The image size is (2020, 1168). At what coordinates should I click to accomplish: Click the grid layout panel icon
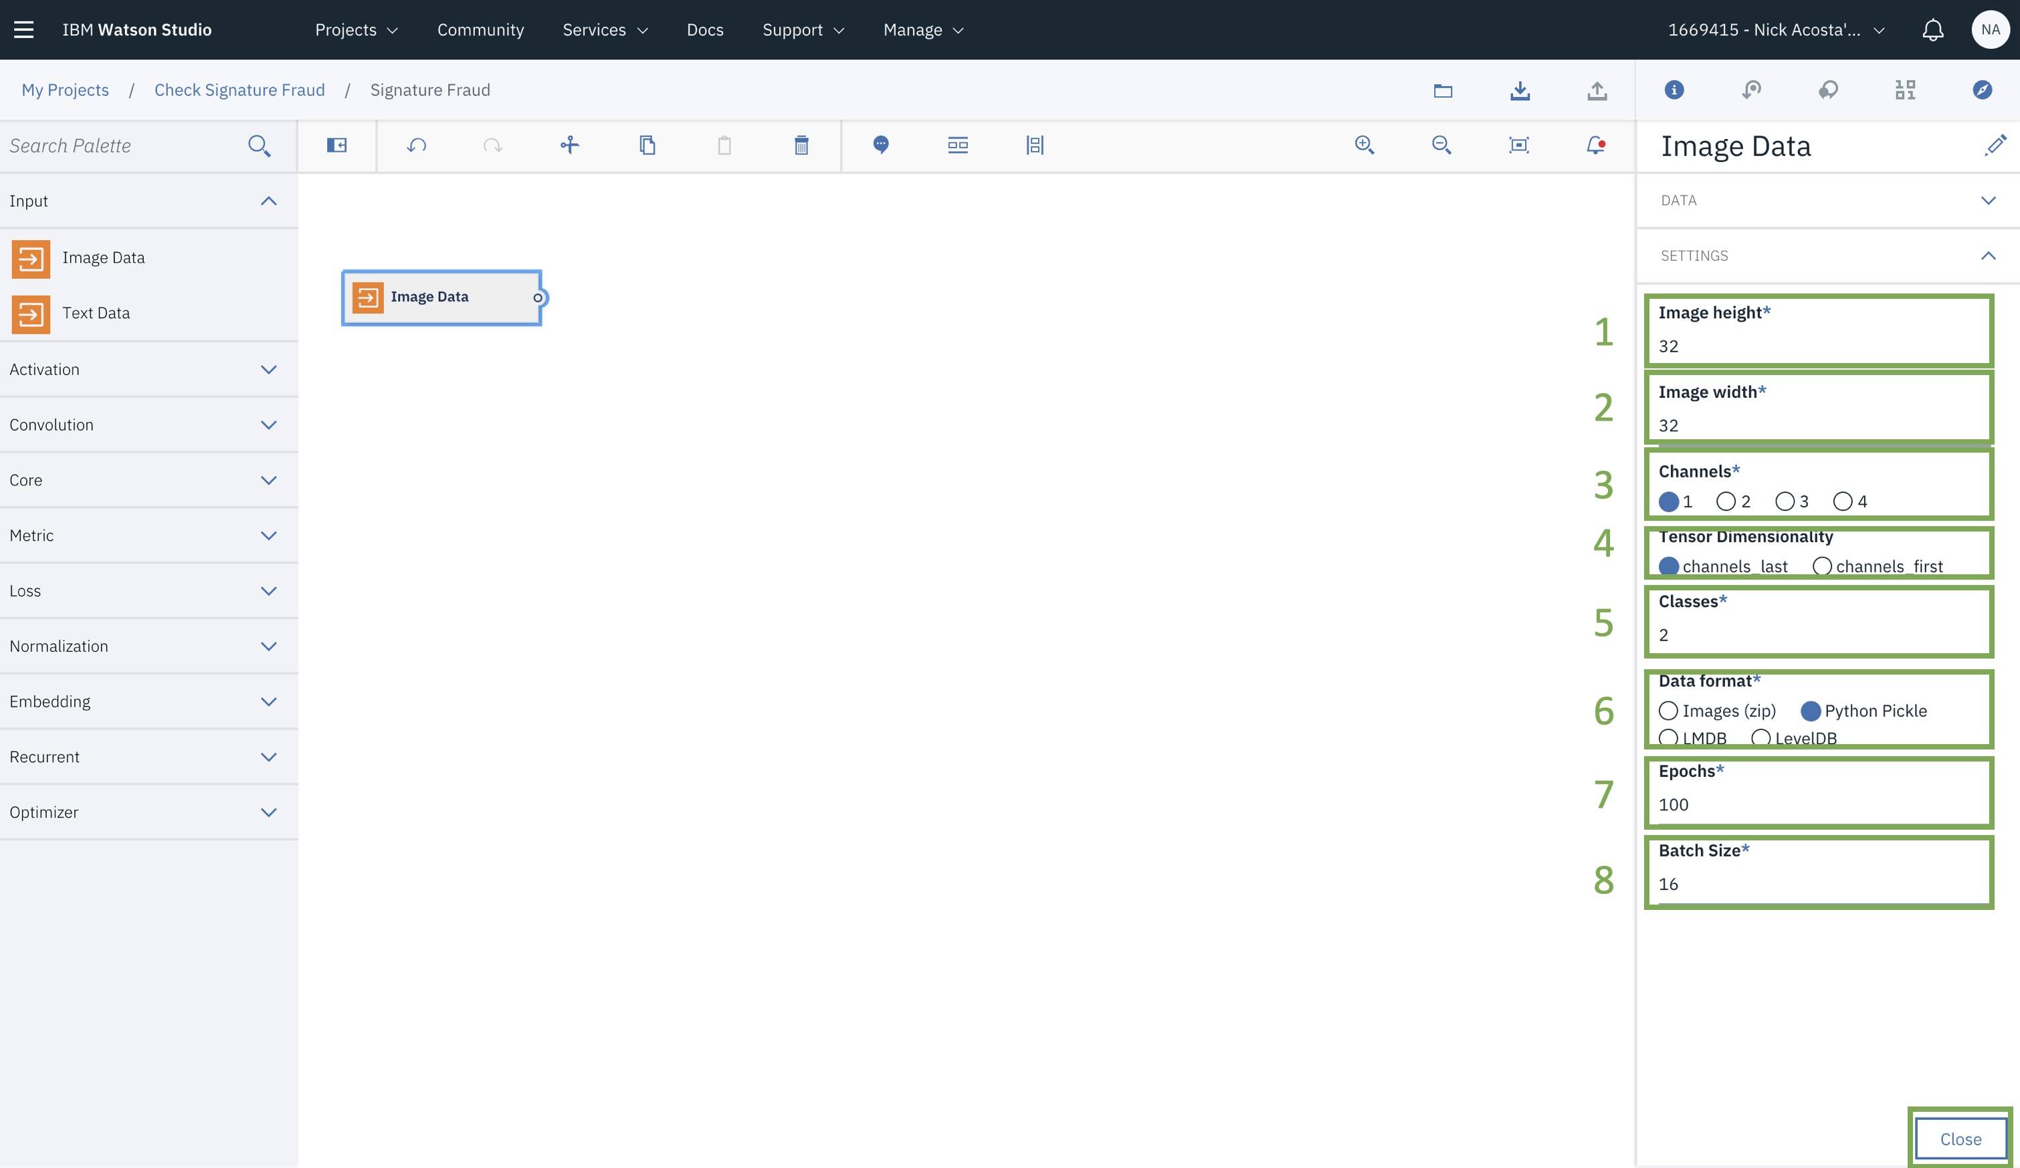[x=1906, y=90]
